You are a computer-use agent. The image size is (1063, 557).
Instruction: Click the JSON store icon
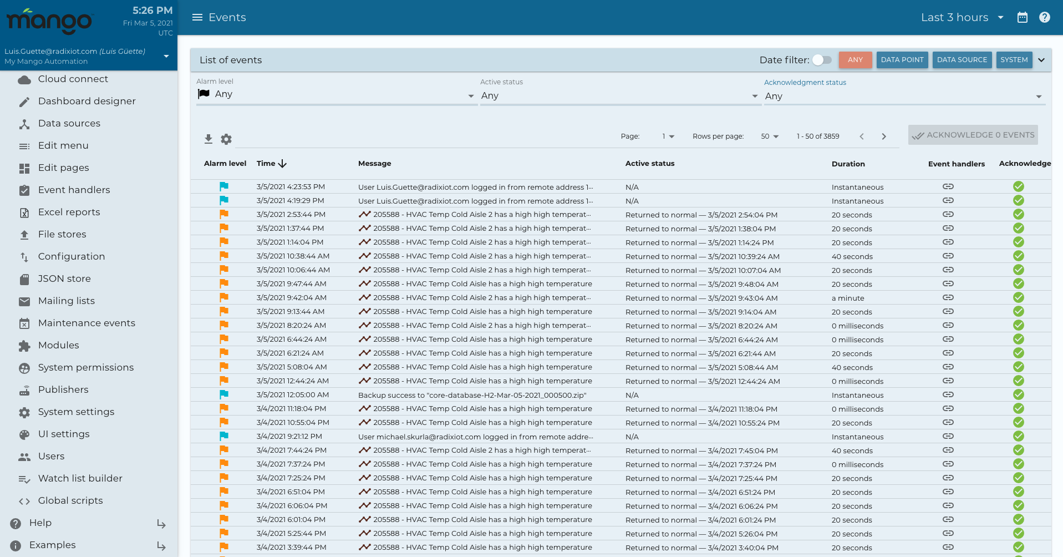point(24,280)
